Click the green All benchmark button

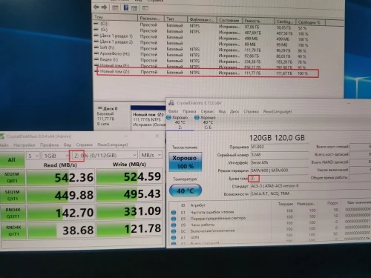pyautogui.click(x=12, y=159)
